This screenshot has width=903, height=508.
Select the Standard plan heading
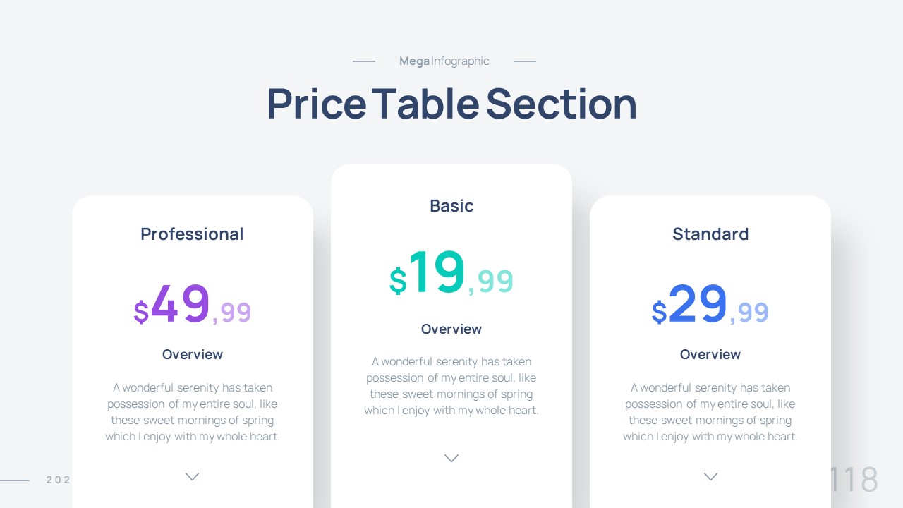[710, 234]
